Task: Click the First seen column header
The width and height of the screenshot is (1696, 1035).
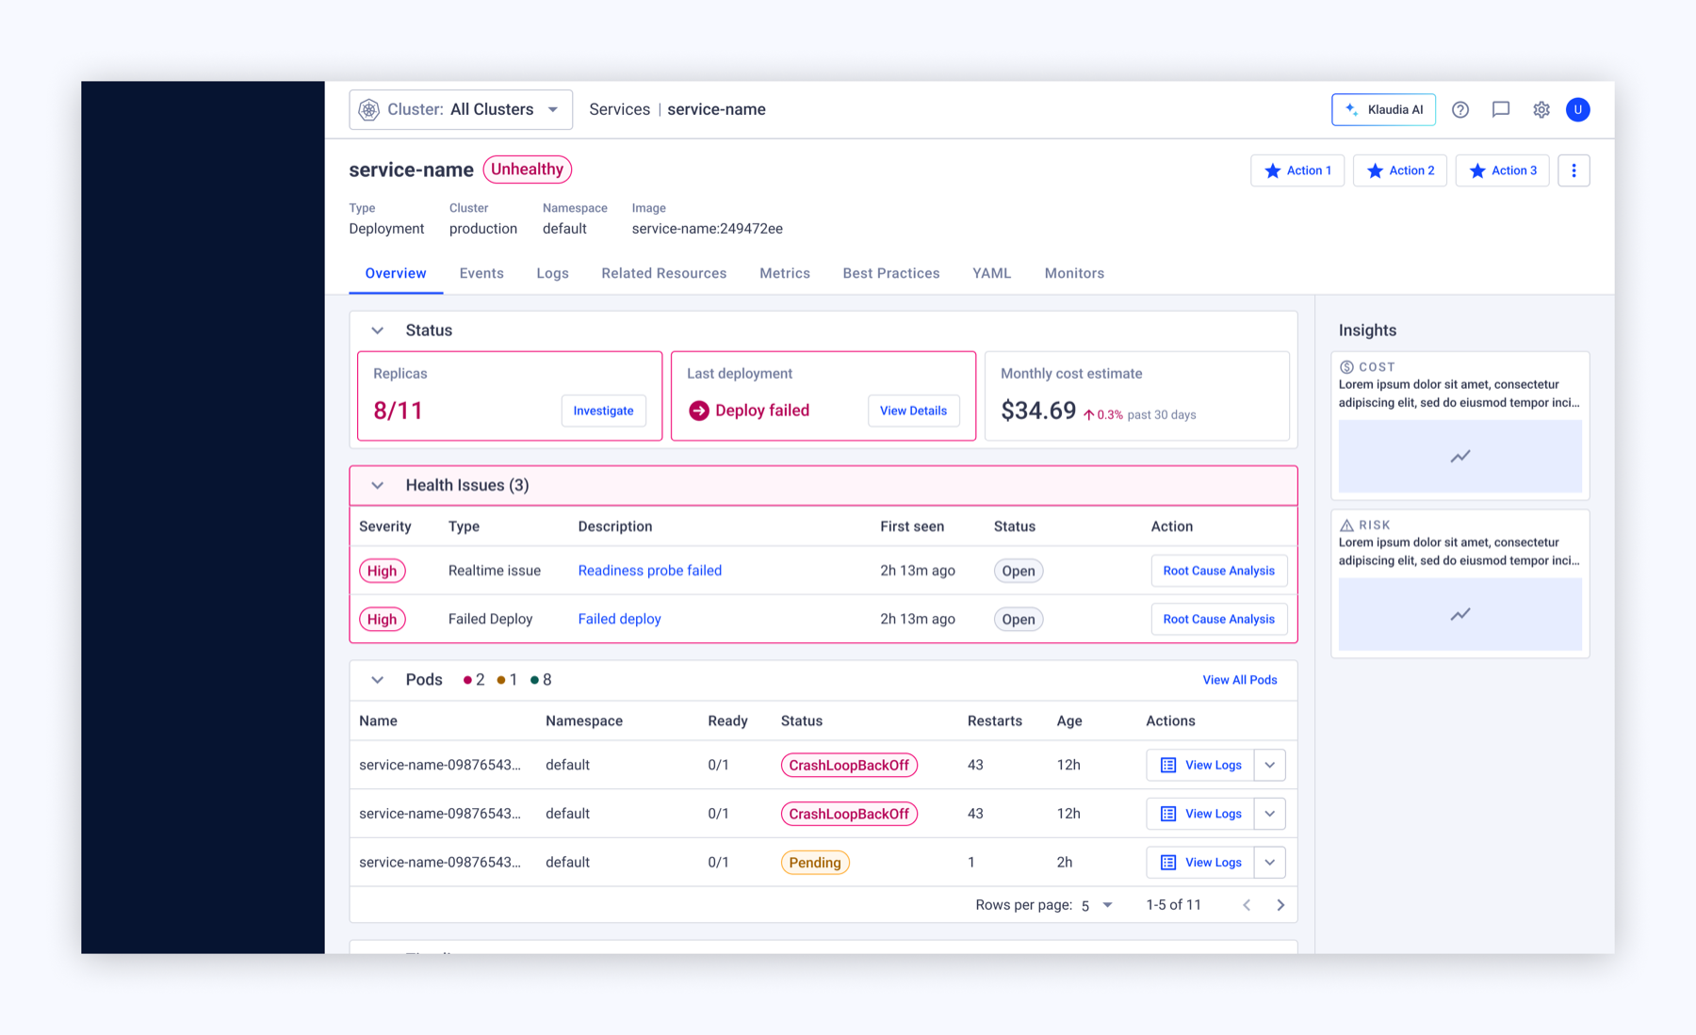Action: tap(912, 526)
